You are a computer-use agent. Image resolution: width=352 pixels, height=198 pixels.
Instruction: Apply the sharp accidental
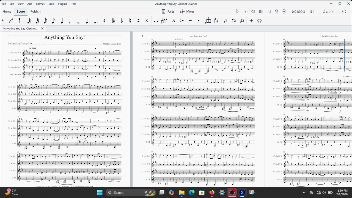point(138,21)
